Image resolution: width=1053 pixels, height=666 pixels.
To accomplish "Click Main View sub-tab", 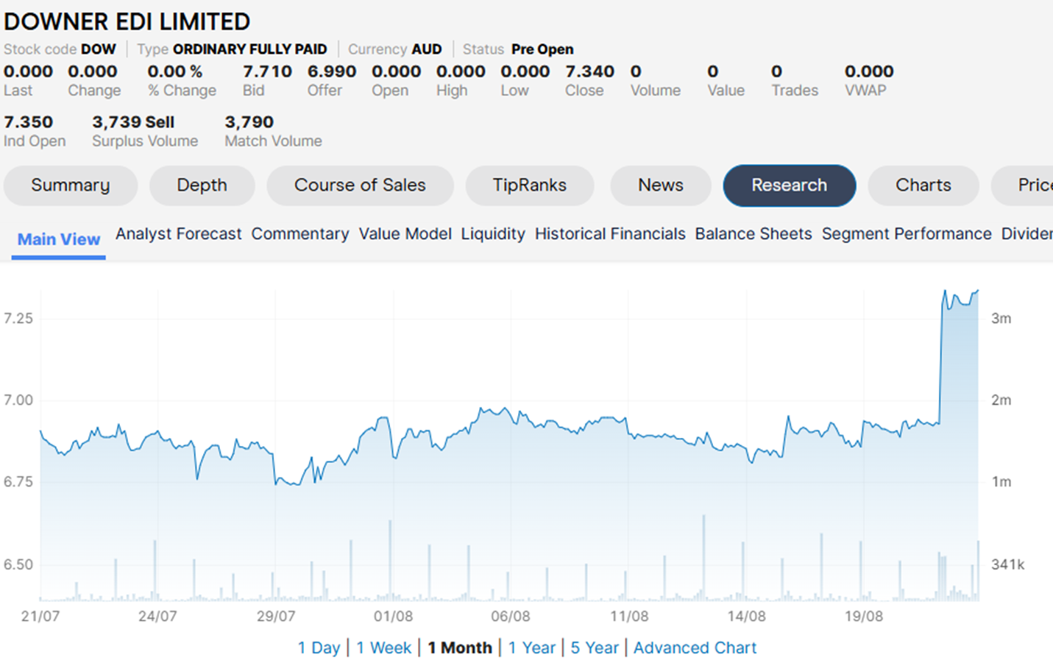I will [58, 239].
